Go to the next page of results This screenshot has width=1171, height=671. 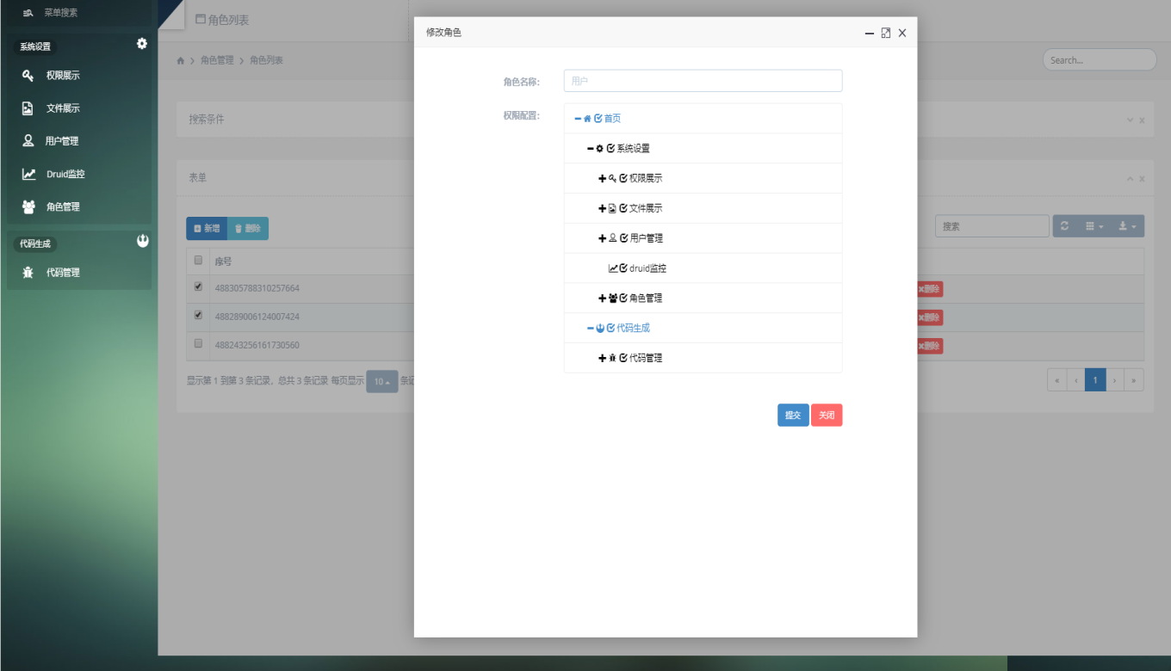point(1115,380)
